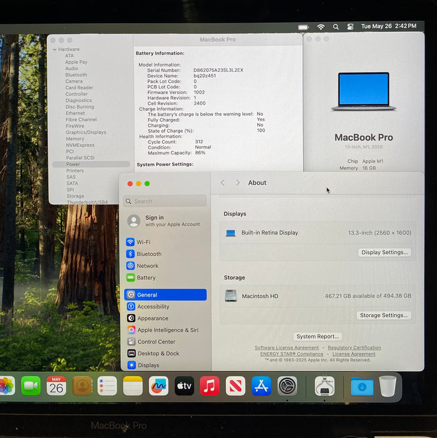The width and height of the screenshot is (437, 438).
Task: Open News app in the Dock
Action: [235, 386]
